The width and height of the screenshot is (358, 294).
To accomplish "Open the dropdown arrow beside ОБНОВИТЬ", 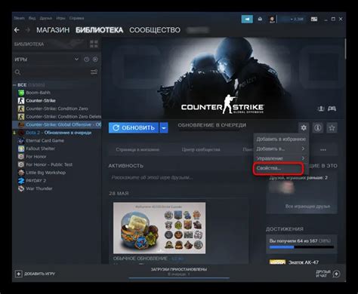I will click(x=164, y=128).
